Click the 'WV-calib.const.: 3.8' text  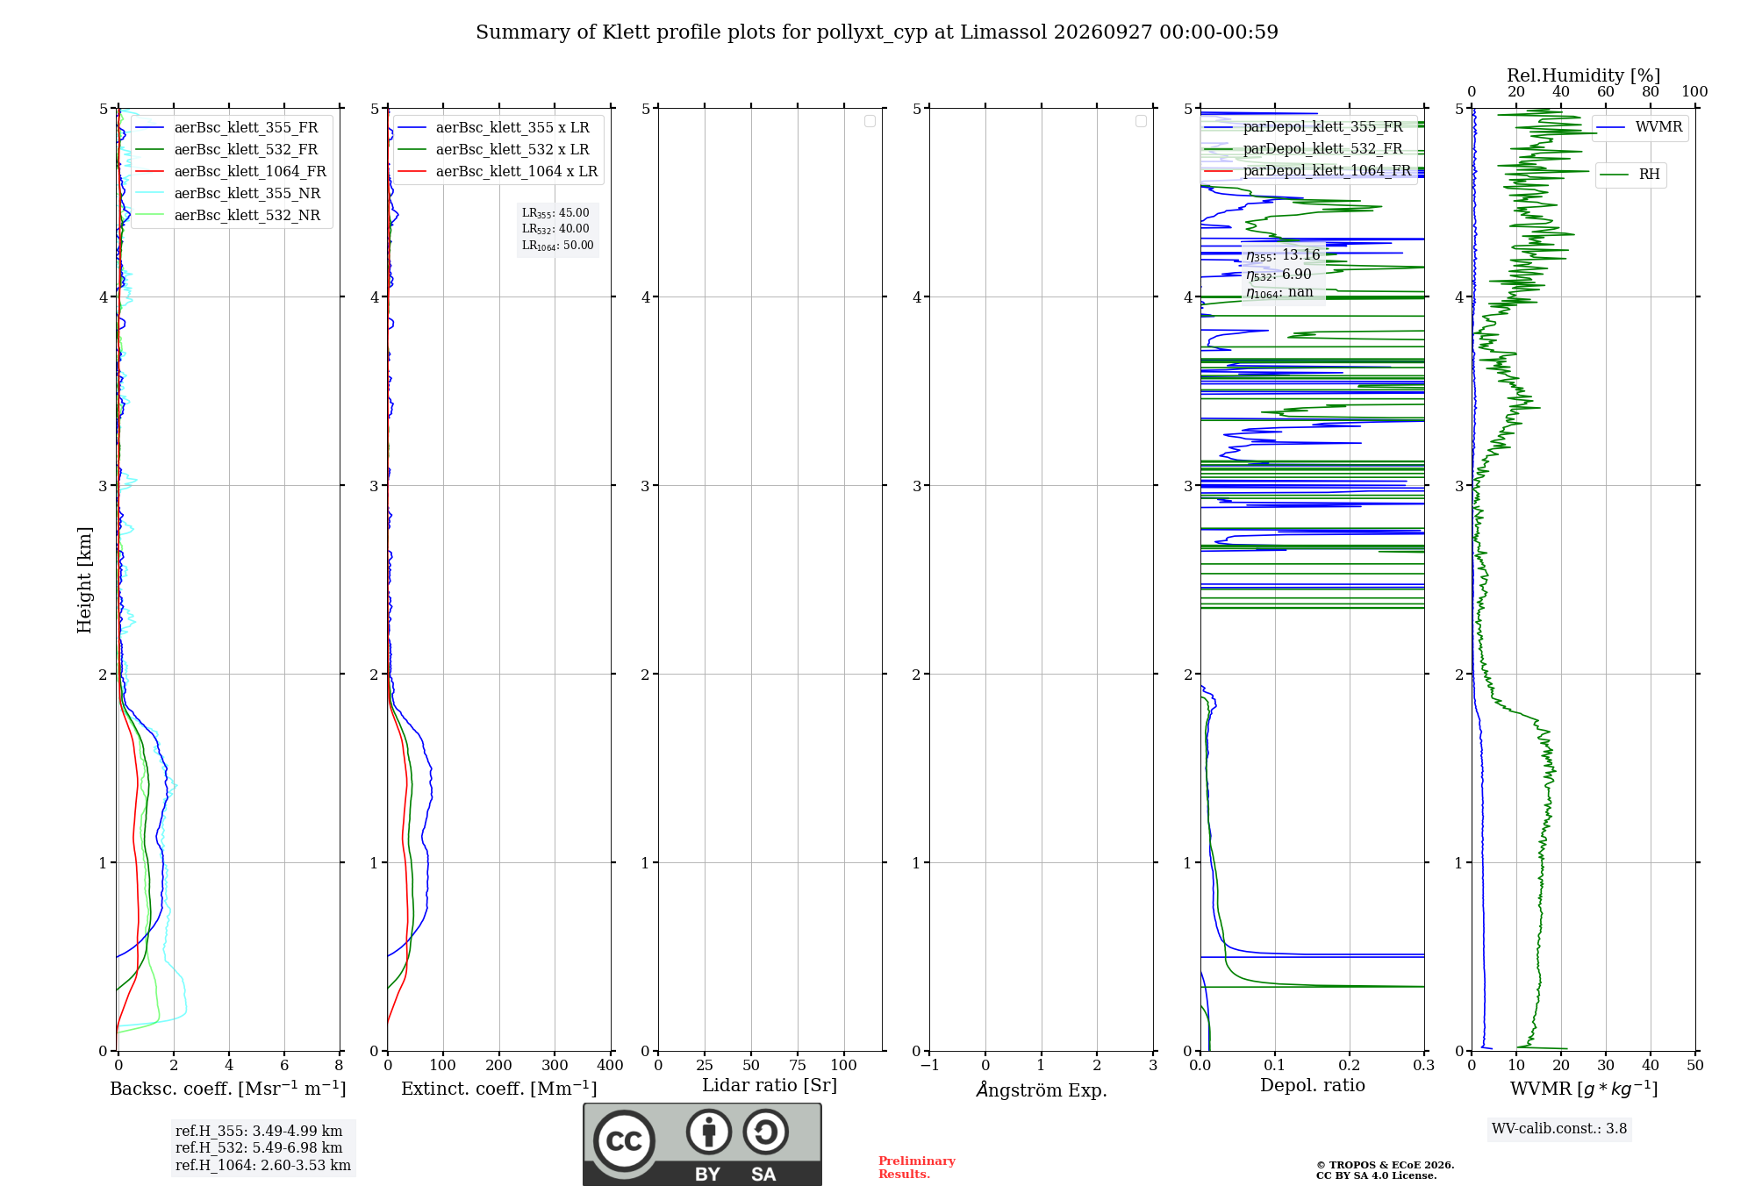coord(1559,1129)
